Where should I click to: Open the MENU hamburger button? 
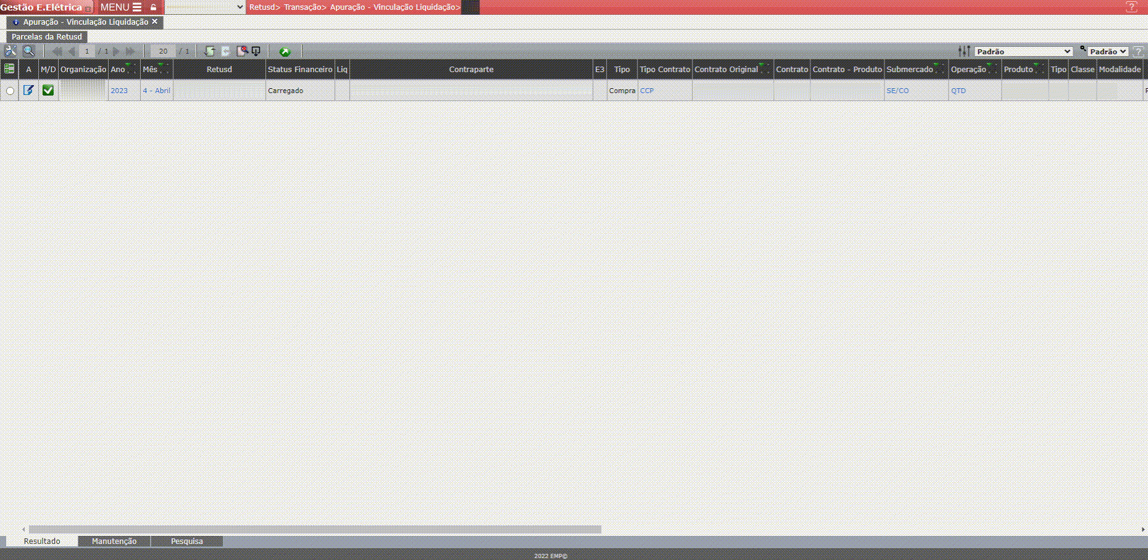[121, 7]
